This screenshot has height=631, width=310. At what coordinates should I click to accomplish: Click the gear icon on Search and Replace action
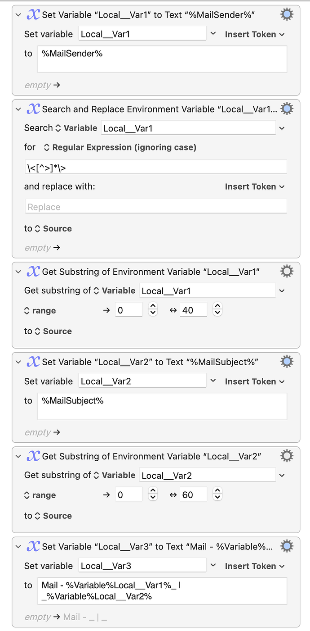287,108
